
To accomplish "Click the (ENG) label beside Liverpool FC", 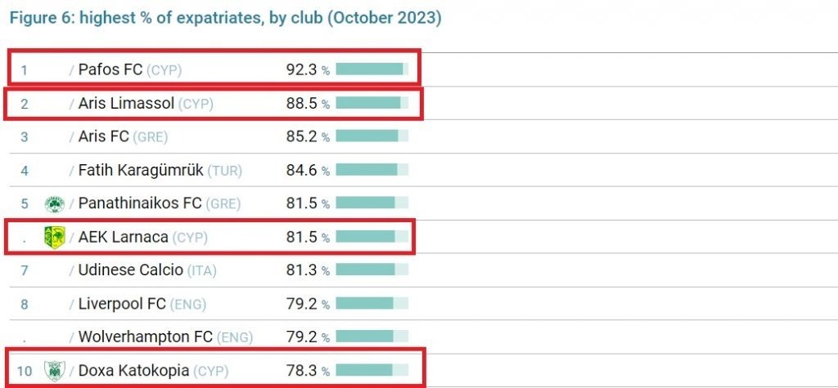I will click(x=187, y=304).
